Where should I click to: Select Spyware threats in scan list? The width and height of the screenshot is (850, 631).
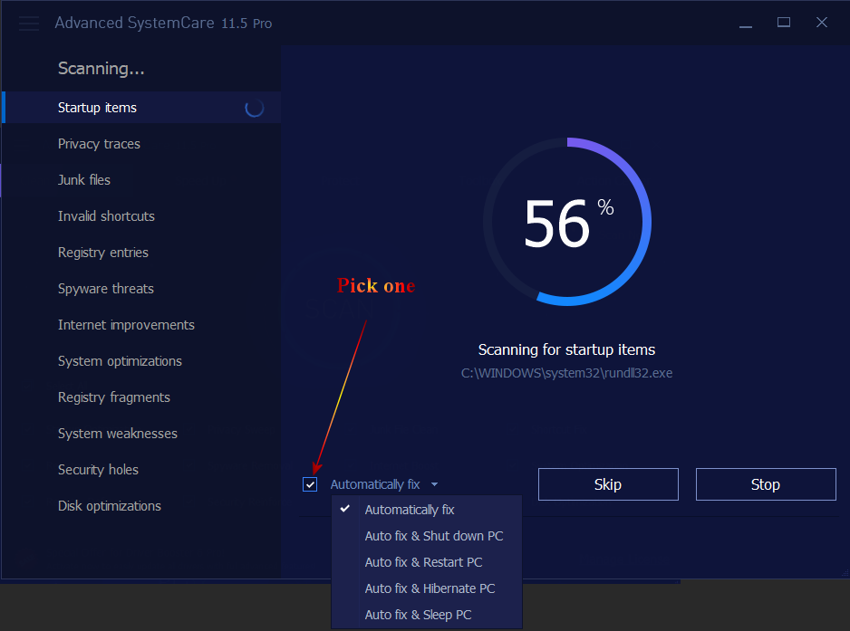coord(141,289)
